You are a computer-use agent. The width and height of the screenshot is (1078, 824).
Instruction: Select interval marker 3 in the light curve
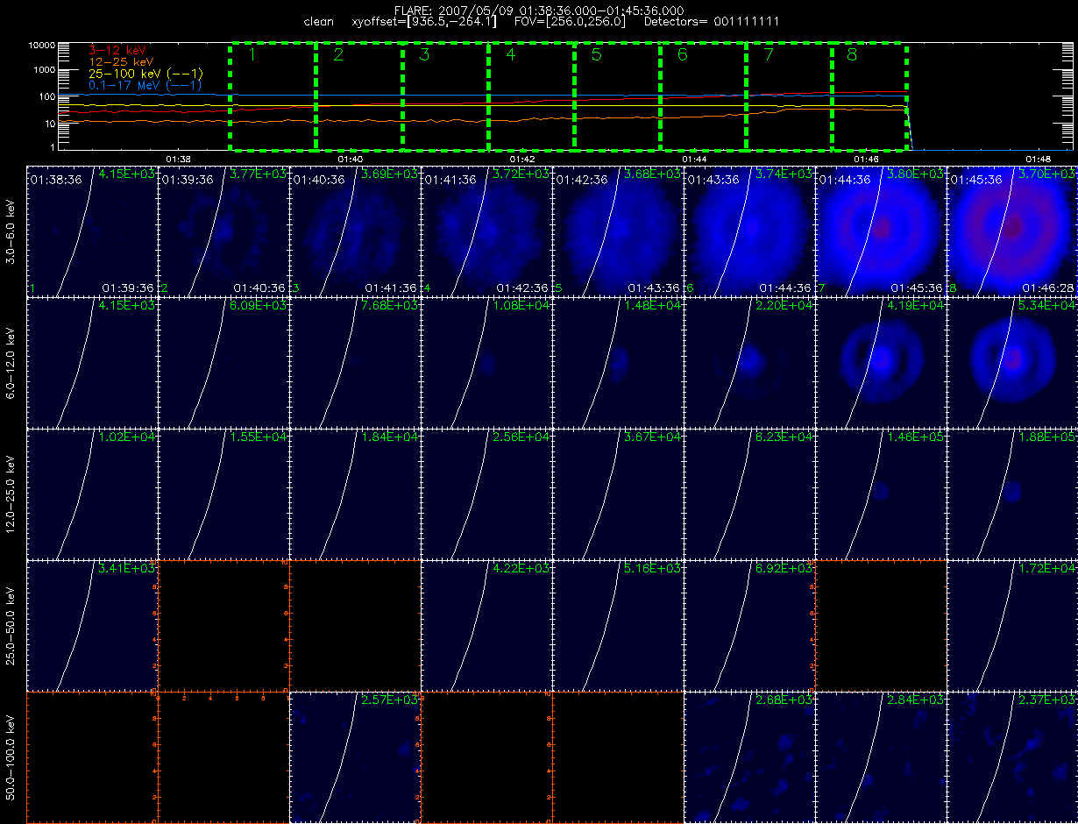tap(425, 55)
